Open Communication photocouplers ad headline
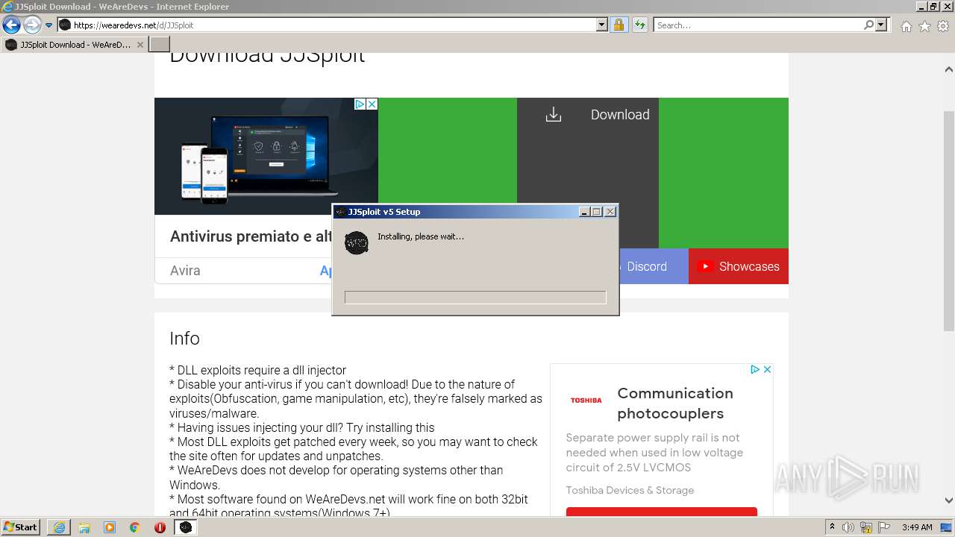 [x=675, y=403]
